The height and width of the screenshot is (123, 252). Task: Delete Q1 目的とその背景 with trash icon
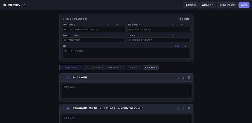[189, 77]
